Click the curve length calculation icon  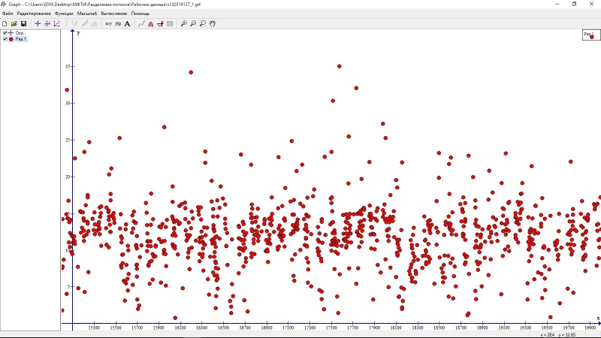(x=160, y=24)
